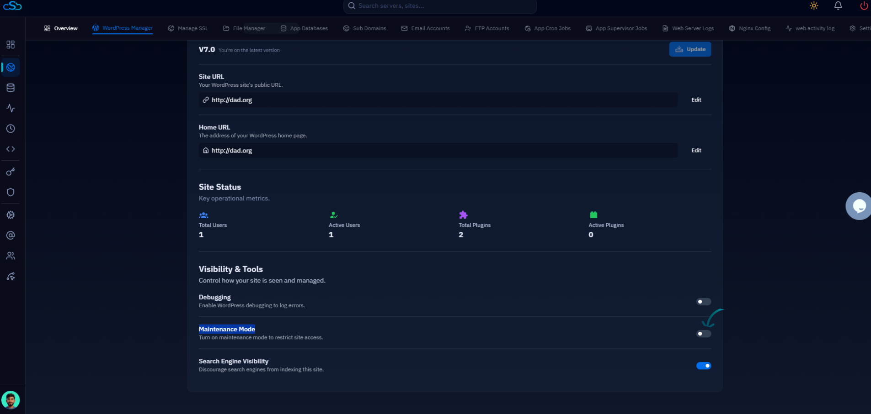Click the Total Users icon
Screen dimensions: 871x414
tap(203, 215)
